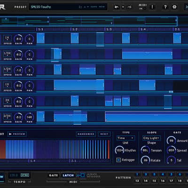The width and height of the screenshot is (188, 188).
Task: Click the -1.0 gain knob
Action: coord(18,70)
